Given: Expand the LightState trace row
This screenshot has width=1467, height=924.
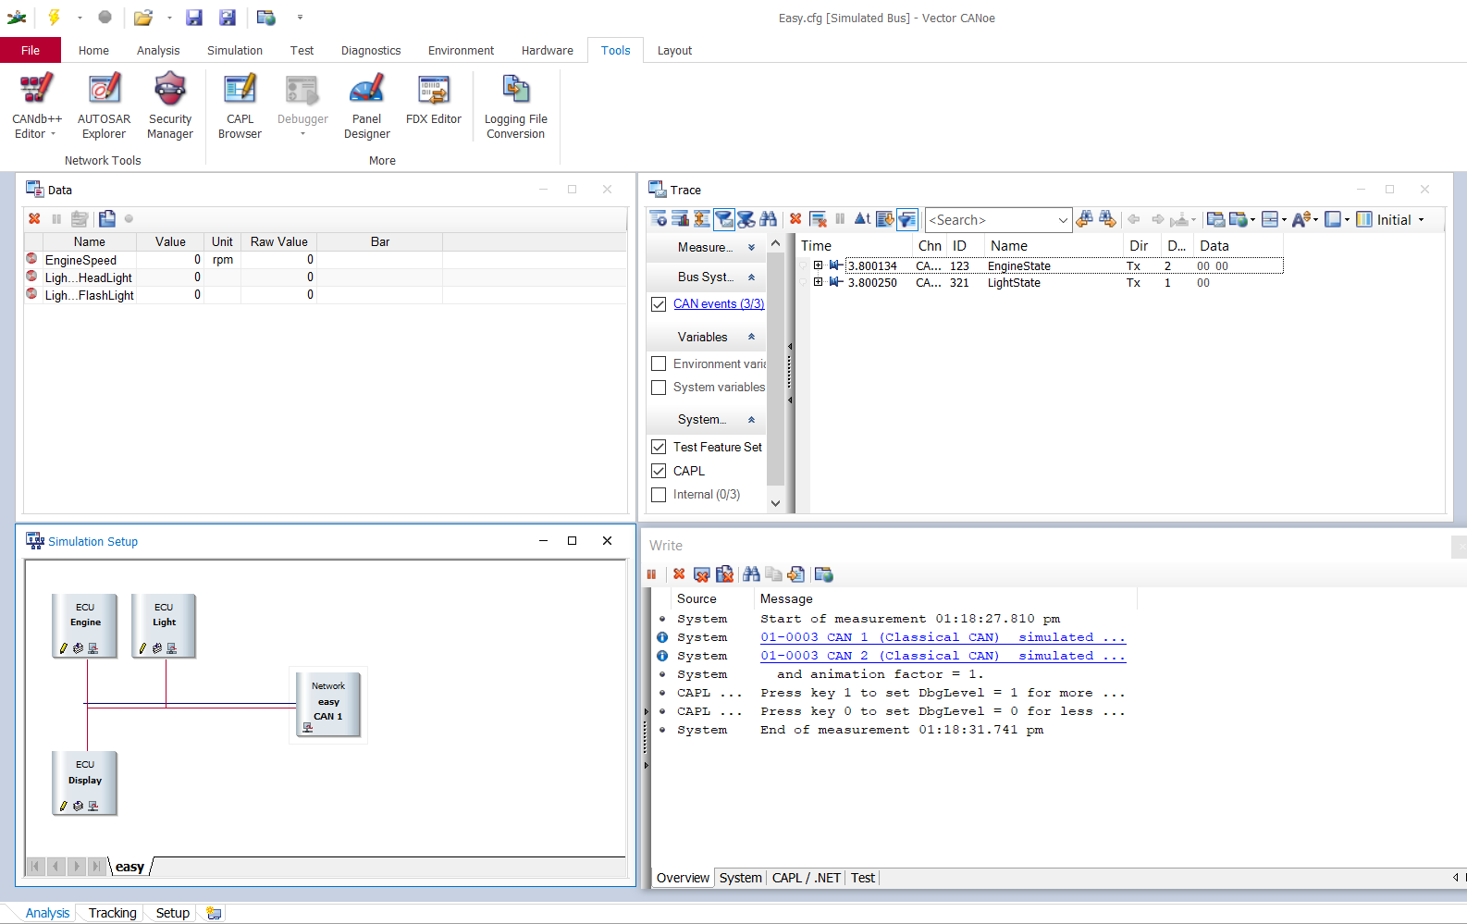Looking at the screenshot, I should coord(818,282).
